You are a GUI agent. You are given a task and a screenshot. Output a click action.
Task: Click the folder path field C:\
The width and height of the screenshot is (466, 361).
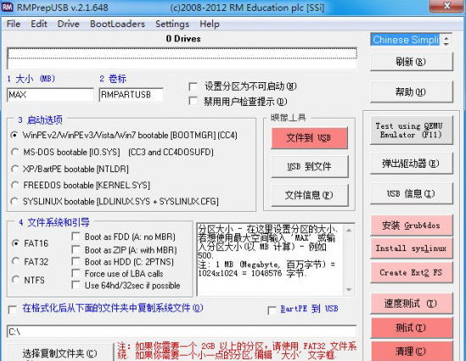tap(182, 331)
